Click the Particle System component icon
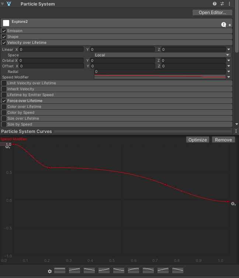This screenshot has height=278, width=239. click(x=9, y=4)
